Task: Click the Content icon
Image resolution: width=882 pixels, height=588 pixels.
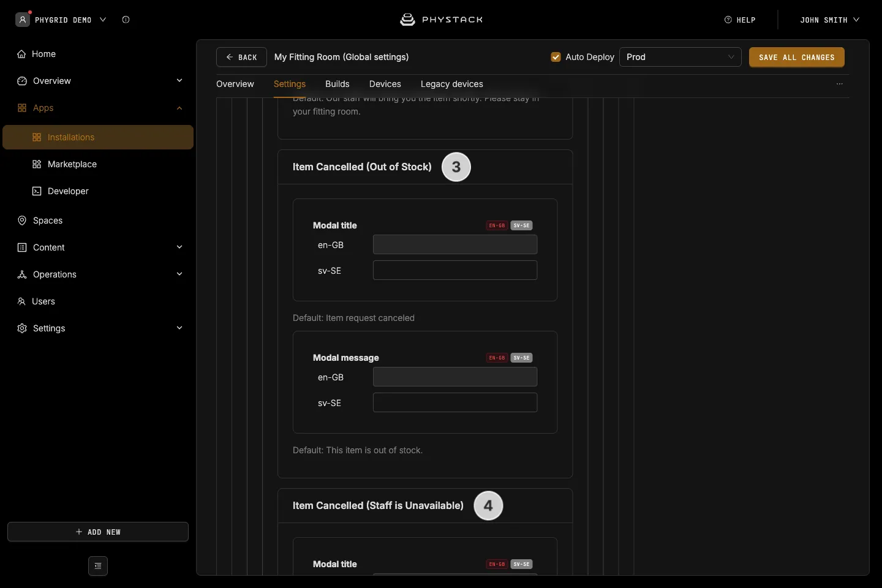Action: click(22, 247)
